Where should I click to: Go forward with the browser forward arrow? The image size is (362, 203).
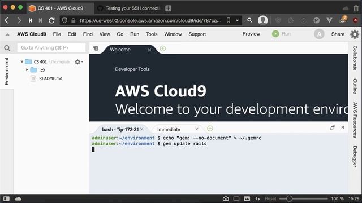pyautogui.click(x=19, y=20)
